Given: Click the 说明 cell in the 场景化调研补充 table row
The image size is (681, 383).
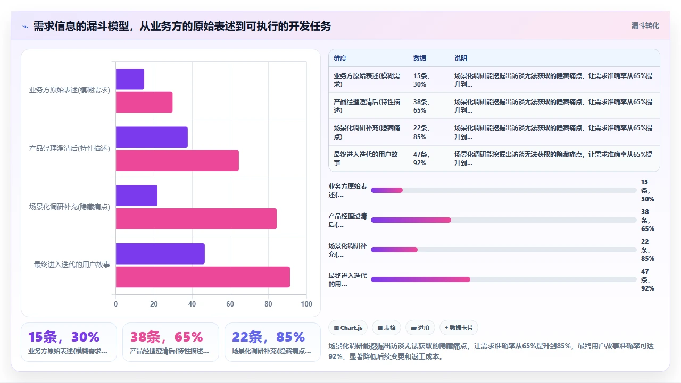Looking at the screenshot, I should tap(554, 132).
